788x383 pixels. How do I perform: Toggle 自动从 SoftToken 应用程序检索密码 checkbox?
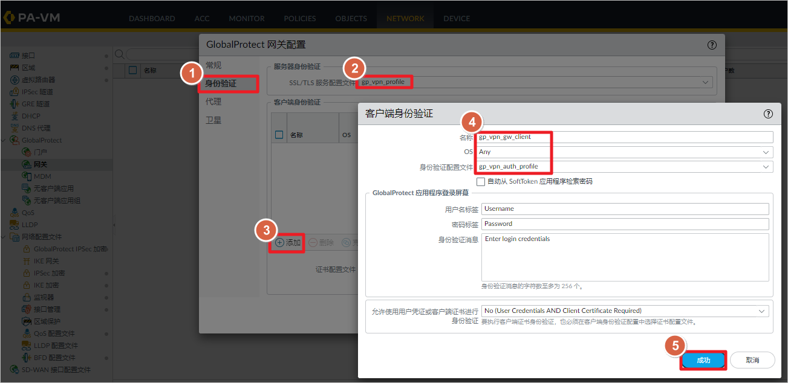pos(480,181)
